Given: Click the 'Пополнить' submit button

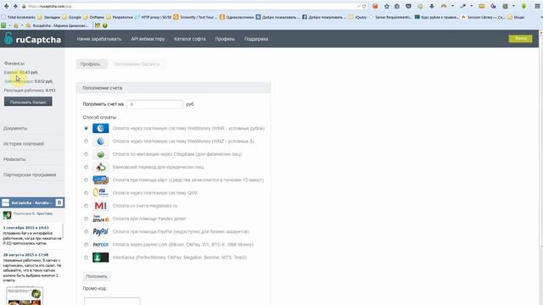Looking at the screenshot, I should [x=97, y=276].
